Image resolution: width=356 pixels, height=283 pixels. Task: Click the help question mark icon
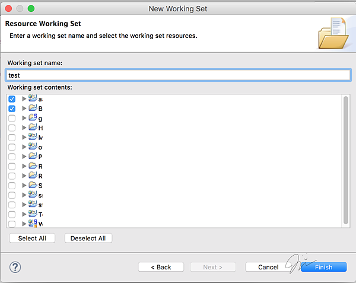[15, 267]
